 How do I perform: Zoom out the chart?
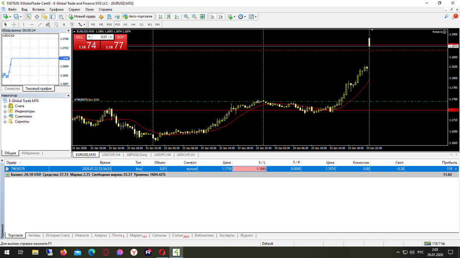pos(194,16)
